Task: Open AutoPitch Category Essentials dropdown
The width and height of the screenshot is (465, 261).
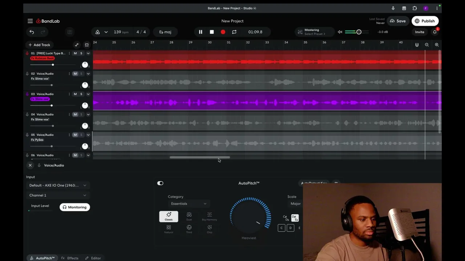Action: pyautogui.click(x=188, y=204)
